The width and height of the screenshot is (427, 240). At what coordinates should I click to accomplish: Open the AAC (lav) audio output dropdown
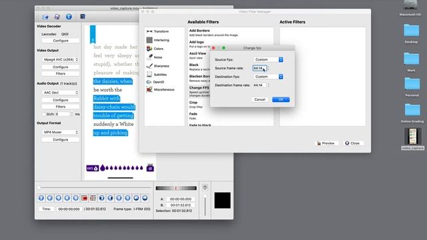click(61, 93)
